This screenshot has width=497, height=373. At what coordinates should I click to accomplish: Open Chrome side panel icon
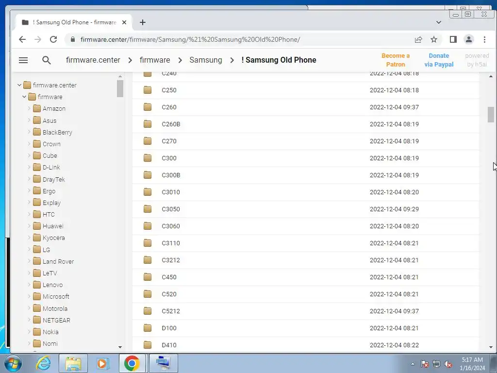pyautogui.click(x=453, y=39)
